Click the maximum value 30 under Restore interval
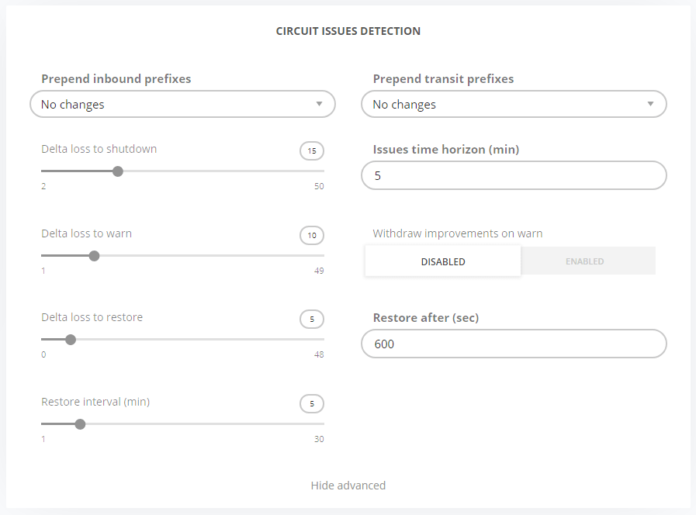Viewport: 696px width, 515px height. [319, 439]
